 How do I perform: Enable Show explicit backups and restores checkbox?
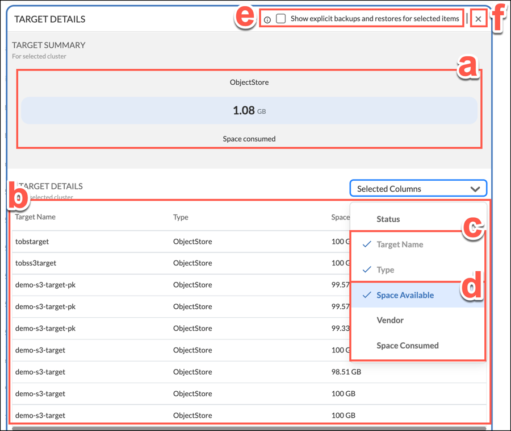point(281,19)
